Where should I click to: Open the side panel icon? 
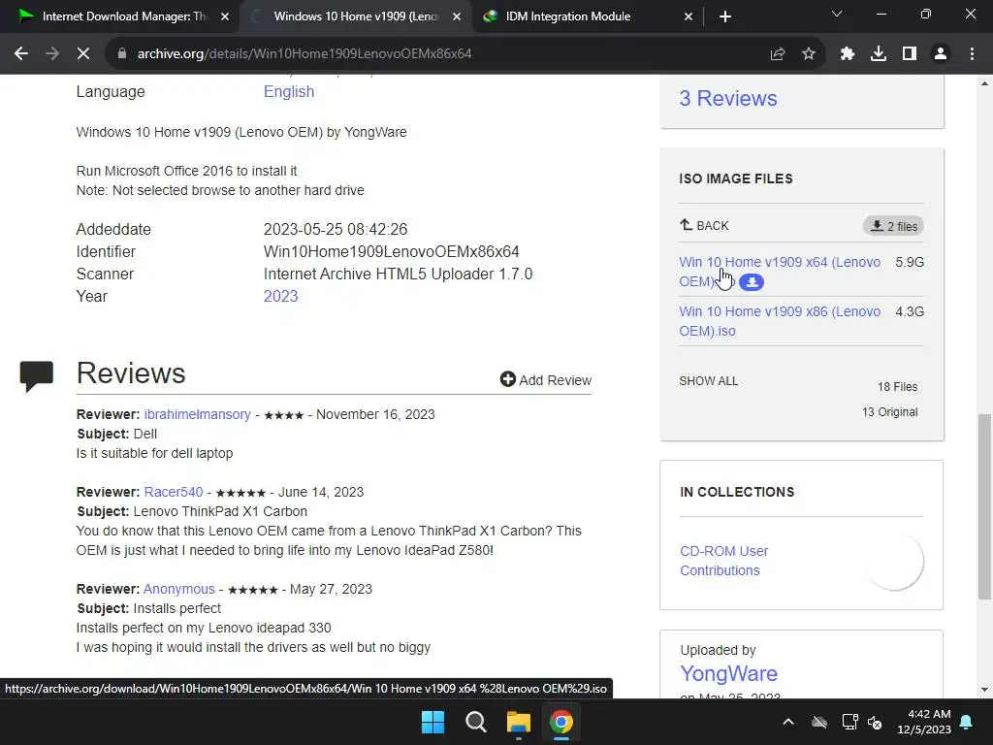click(910, 54)
